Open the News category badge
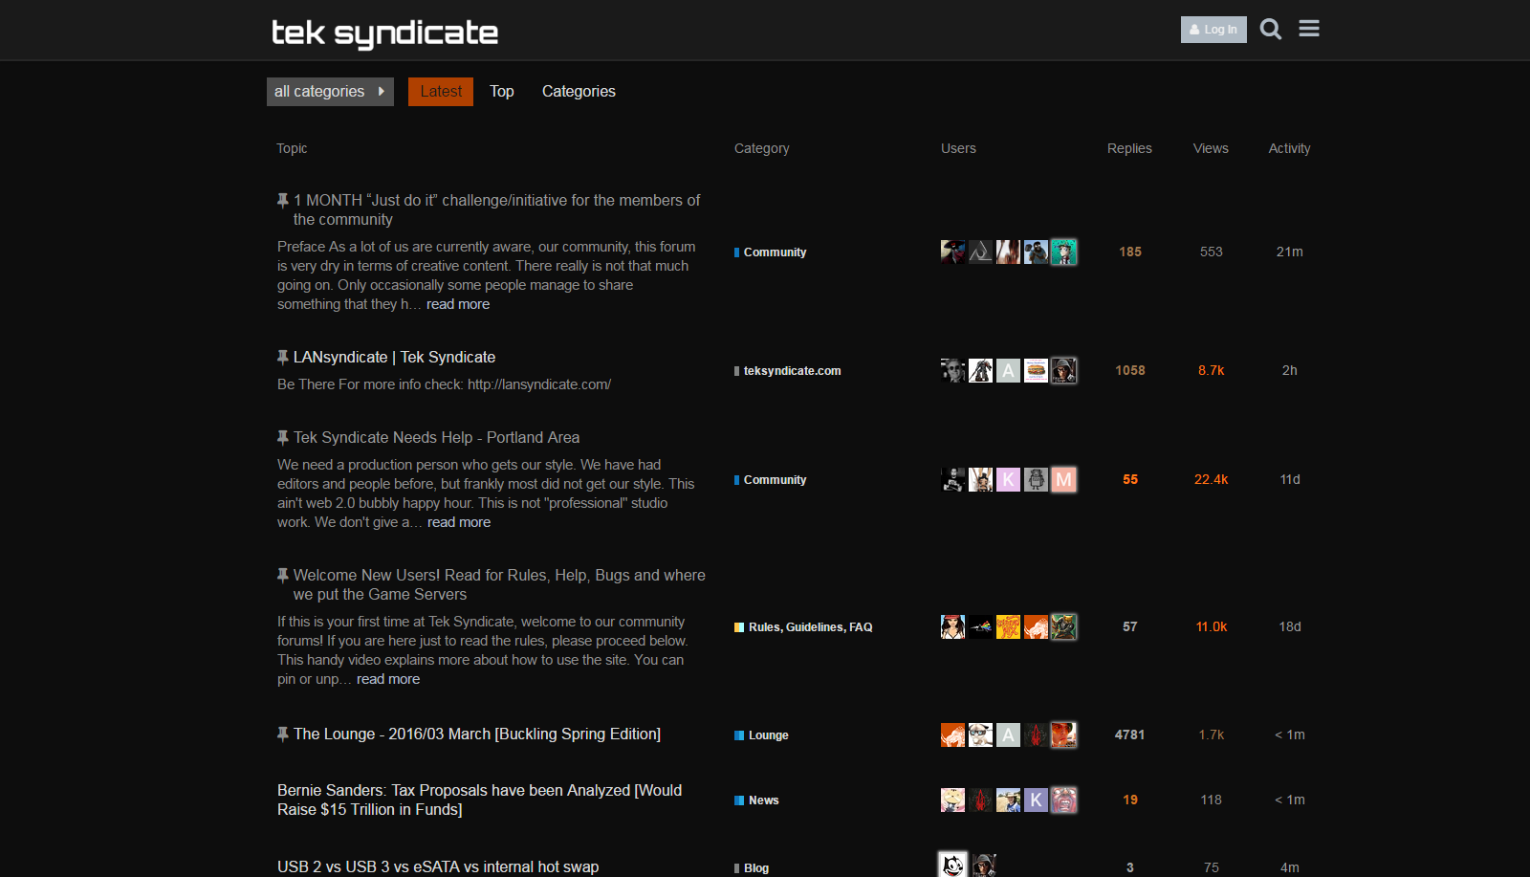Image resolution: width=1530 pixels, height=877 pixels. coord(756,800)
